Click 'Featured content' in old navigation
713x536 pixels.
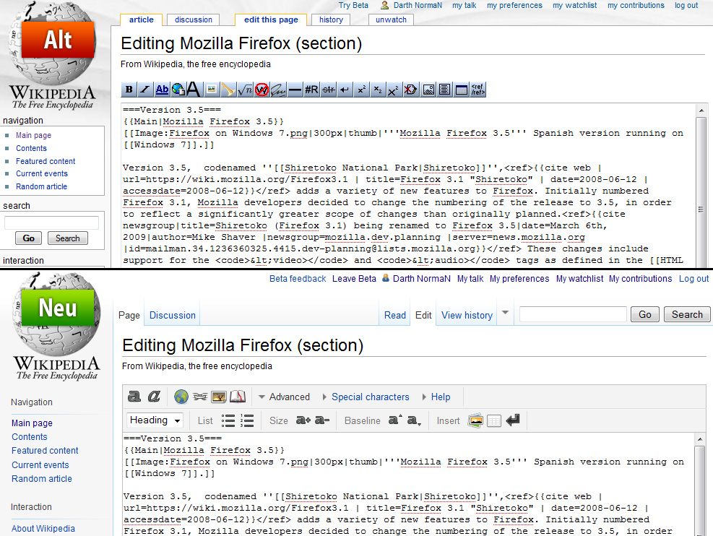pos(46,161)
